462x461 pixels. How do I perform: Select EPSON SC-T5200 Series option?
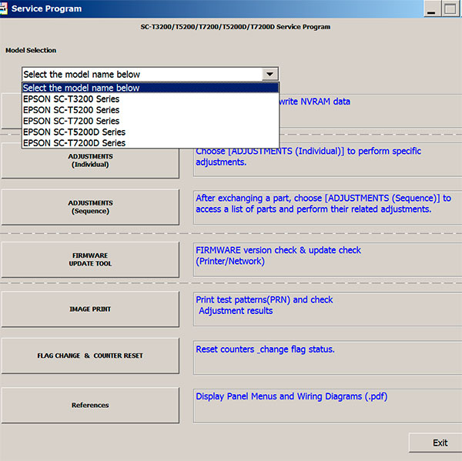point(150,110)
